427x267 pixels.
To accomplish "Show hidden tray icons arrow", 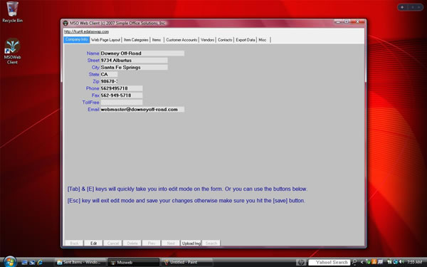I will tap(362, 262).
